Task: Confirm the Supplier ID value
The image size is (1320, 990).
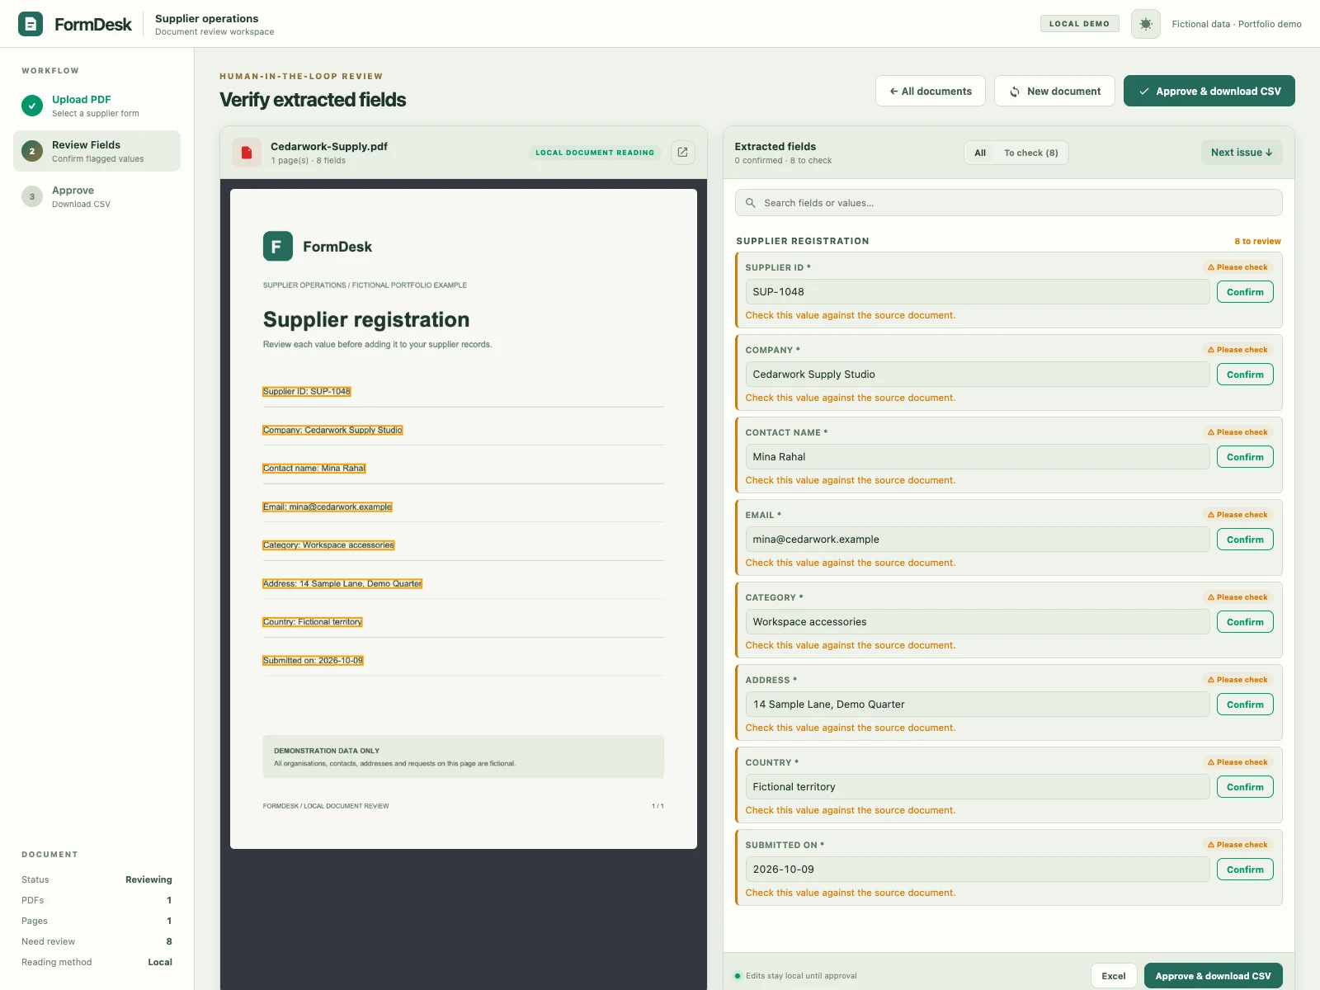Action: tap(1245, 292)
